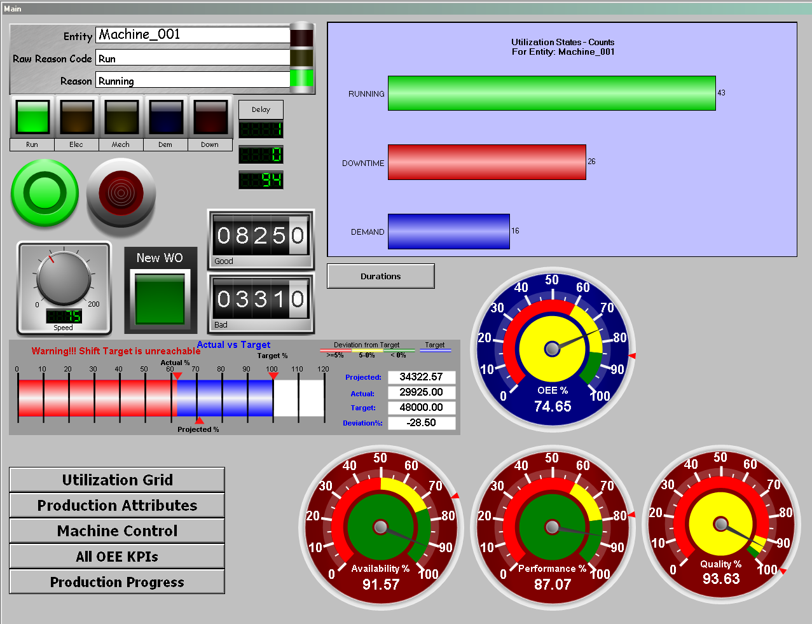The image size is (812, 624).
Task: Click the Entity field showing Machine_001
Action: (x=193, y=35)
